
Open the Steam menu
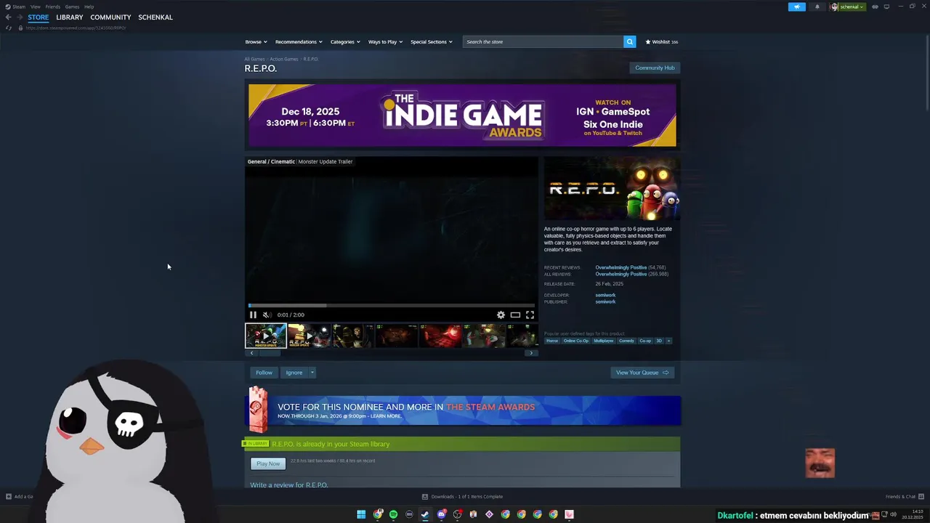pos(15,7)
